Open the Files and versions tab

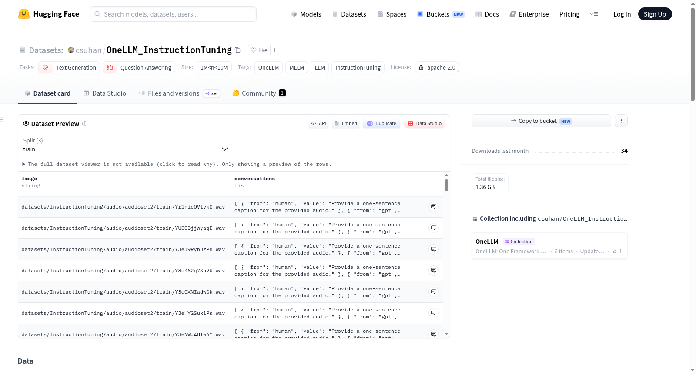pos(179,93)
